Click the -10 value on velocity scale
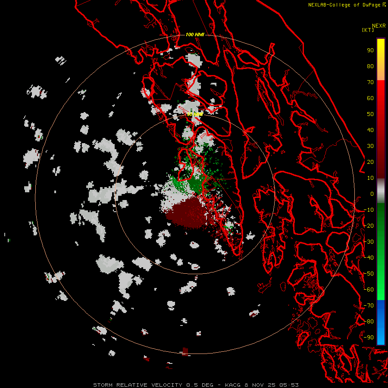 (x=369, y=210)
